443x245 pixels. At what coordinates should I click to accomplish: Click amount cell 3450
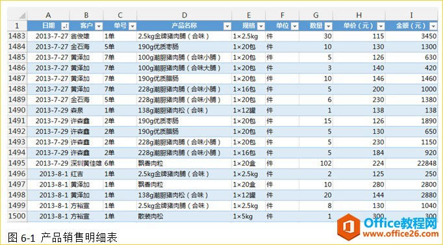411,36
